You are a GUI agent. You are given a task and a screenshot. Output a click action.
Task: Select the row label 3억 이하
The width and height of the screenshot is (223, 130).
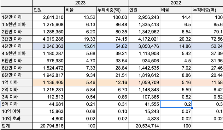pos(17,97)
